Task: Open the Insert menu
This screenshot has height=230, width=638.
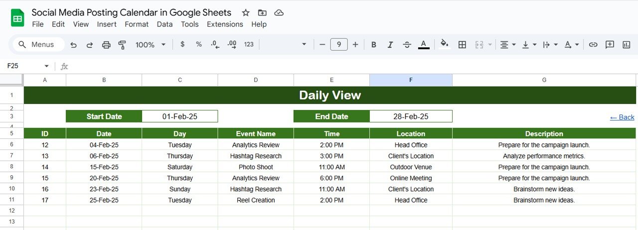Action: [107, 24]
